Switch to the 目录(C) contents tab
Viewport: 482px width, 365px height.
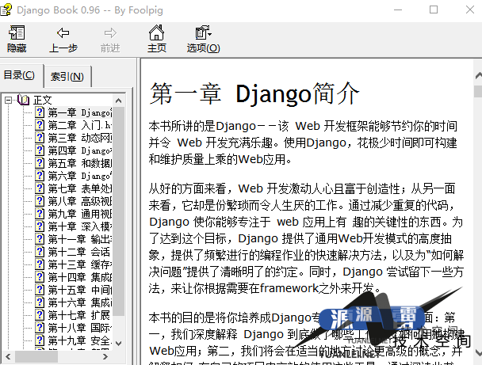tap(19, 75)
